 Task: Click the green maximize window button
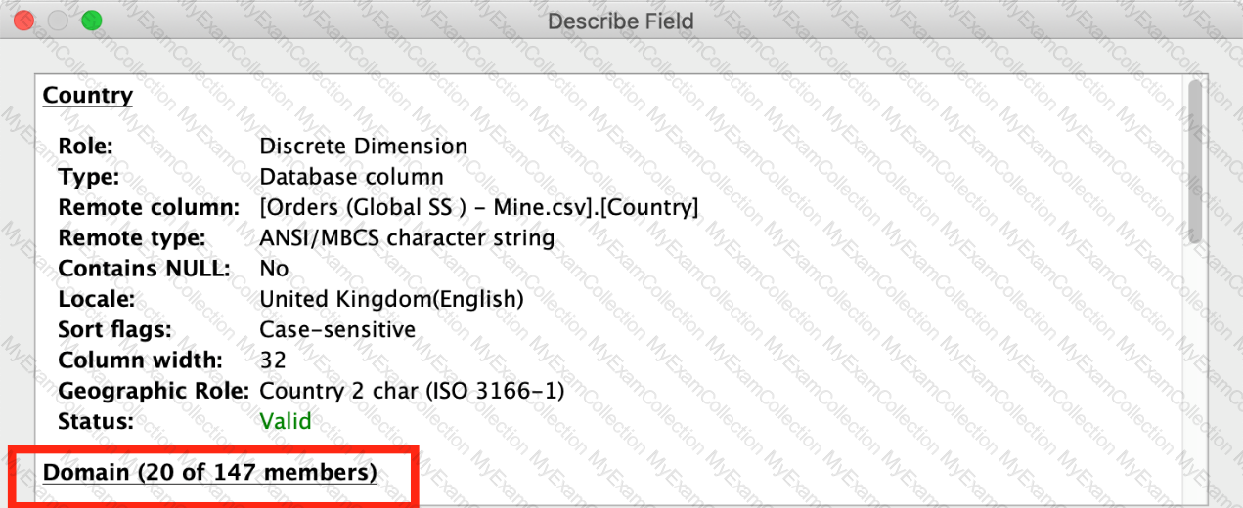tap(91, 21)
